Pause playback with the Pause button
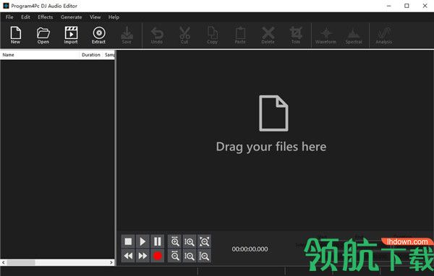The height and width of the screenshot is (276, 434). (158, 241)
